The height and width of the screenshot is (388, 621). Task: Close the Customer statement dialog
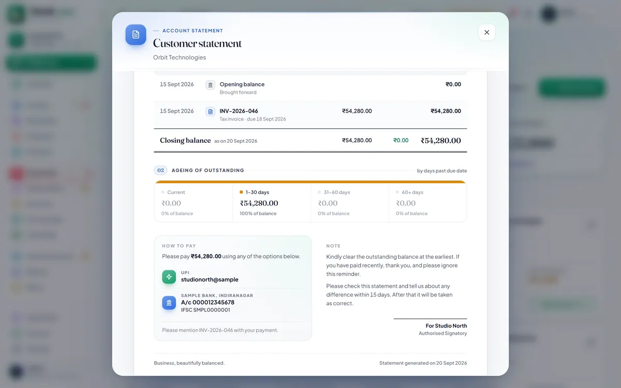coord(486,32)
